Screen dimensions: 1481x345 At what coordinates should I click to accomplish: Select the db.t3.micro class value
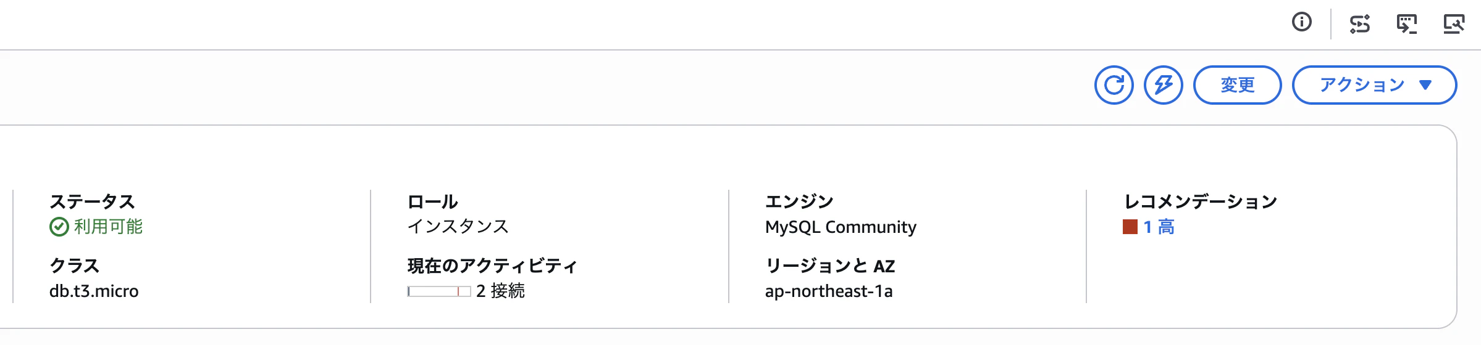pos(94,291)
